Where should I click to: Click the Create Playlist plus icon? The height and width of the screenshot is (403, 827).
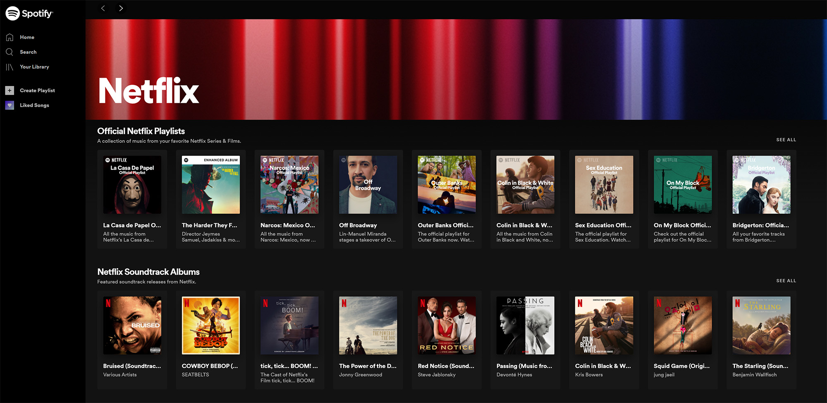click(9, 90)
